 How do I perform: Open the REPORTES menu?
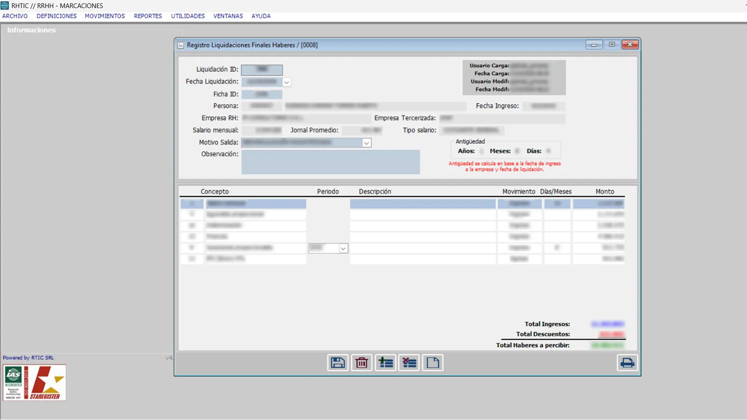point(148,16)
